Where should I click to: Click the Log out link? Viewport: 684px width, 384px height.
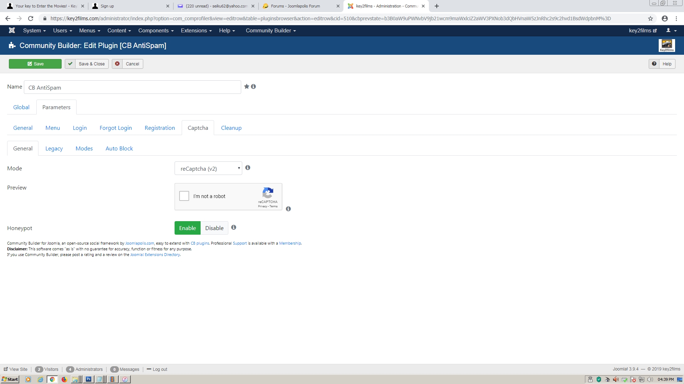pos(157,369)
